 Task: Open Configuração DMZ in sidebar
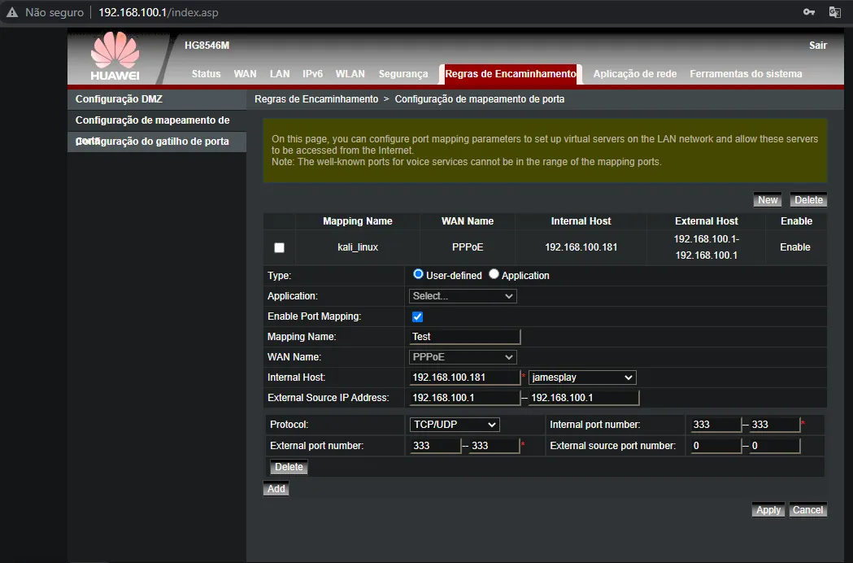pyautogui.click(x=120, y=99)
